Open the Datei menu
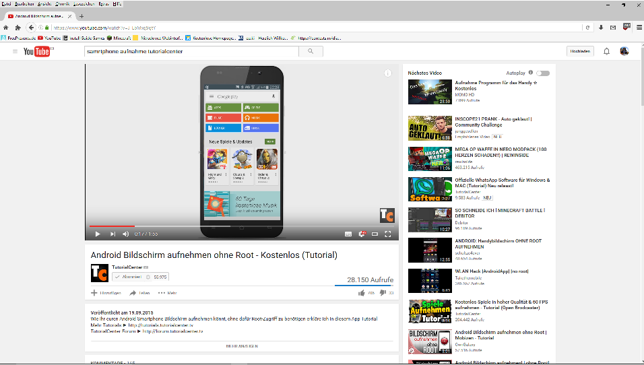 [6, 3]
